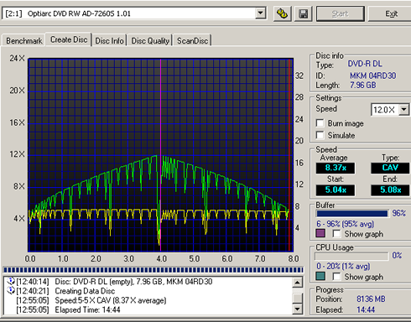This screenshot has height=322, width=411.
Task: Click the '0 - 20% (1% avg)' CPU text
Action: click(x=343, y=267)
